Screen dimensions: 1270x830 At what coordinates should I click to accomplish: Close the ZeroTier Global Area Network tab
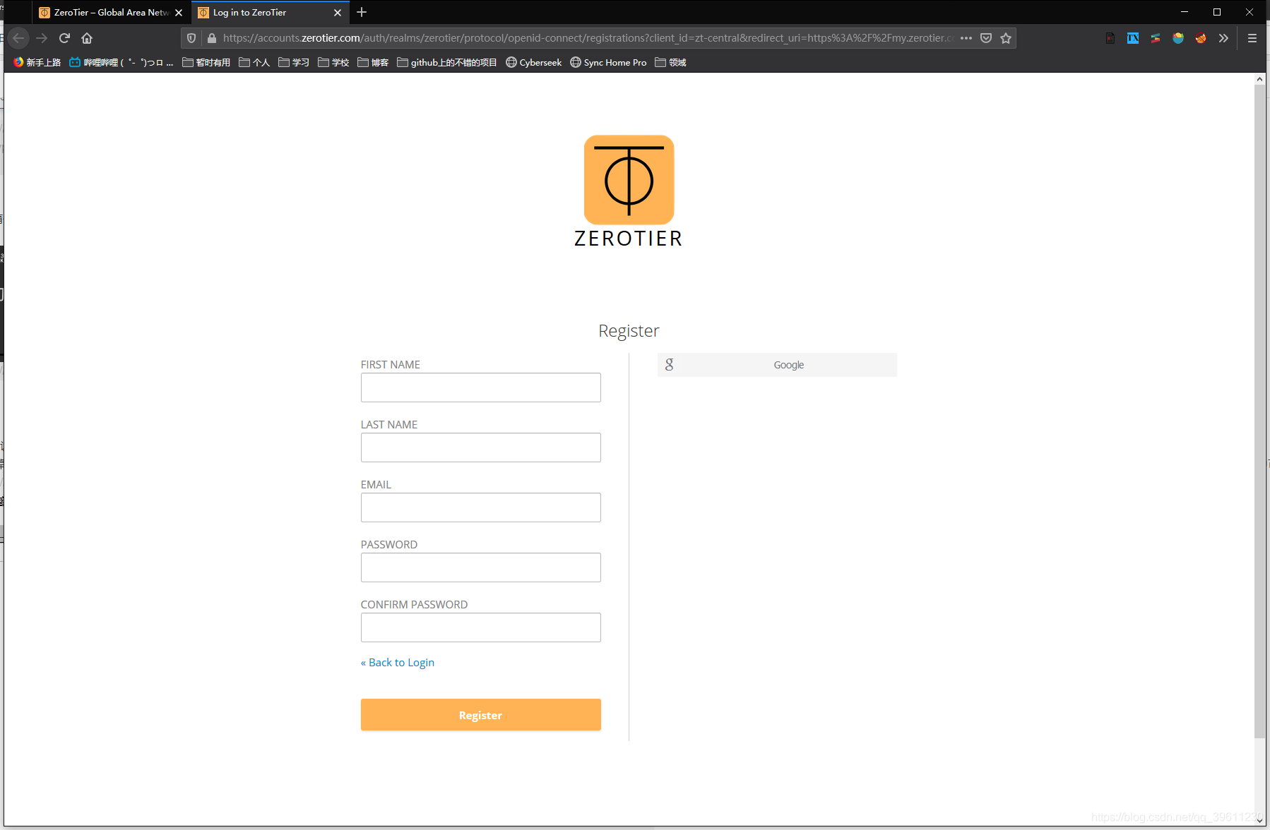(179, 13)
